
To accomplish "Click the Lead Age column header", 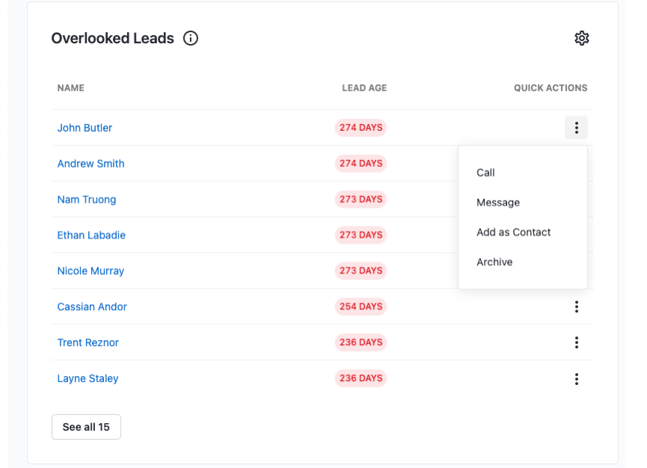I will tap(364, 88).
